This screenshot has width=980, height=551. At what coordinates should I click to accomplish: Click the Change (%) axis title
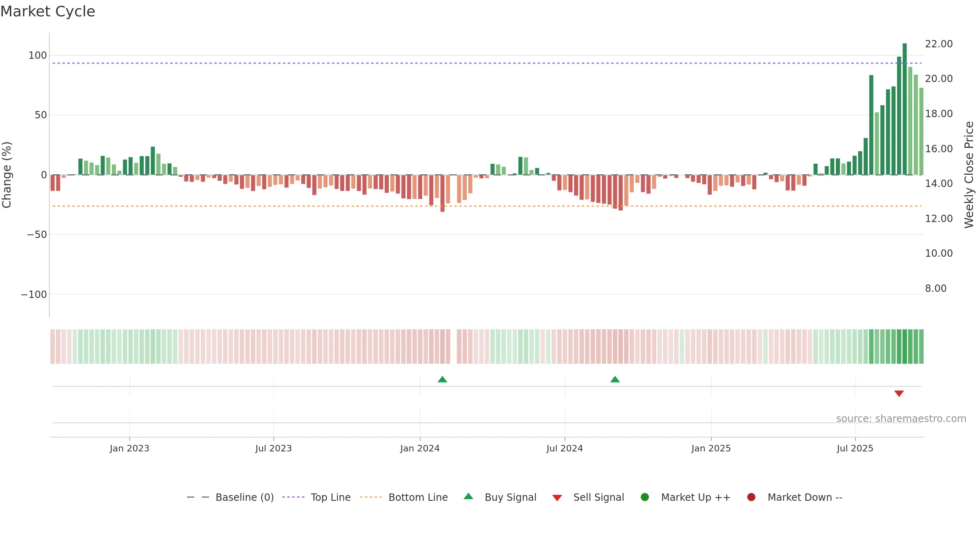coord(7,175)
